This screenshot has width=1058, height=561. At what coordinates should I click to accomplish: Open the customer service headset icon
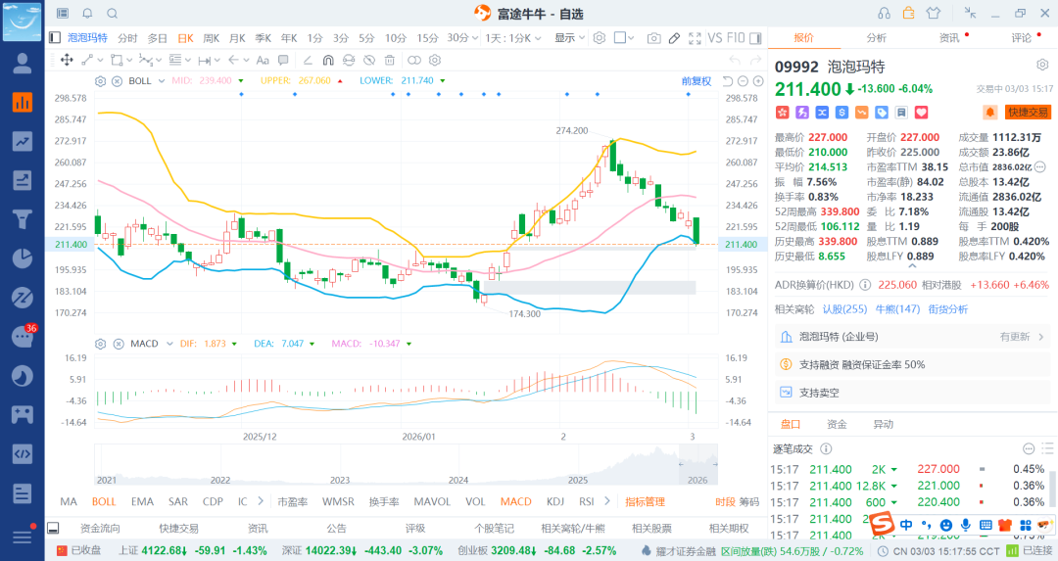pos(885,13)
